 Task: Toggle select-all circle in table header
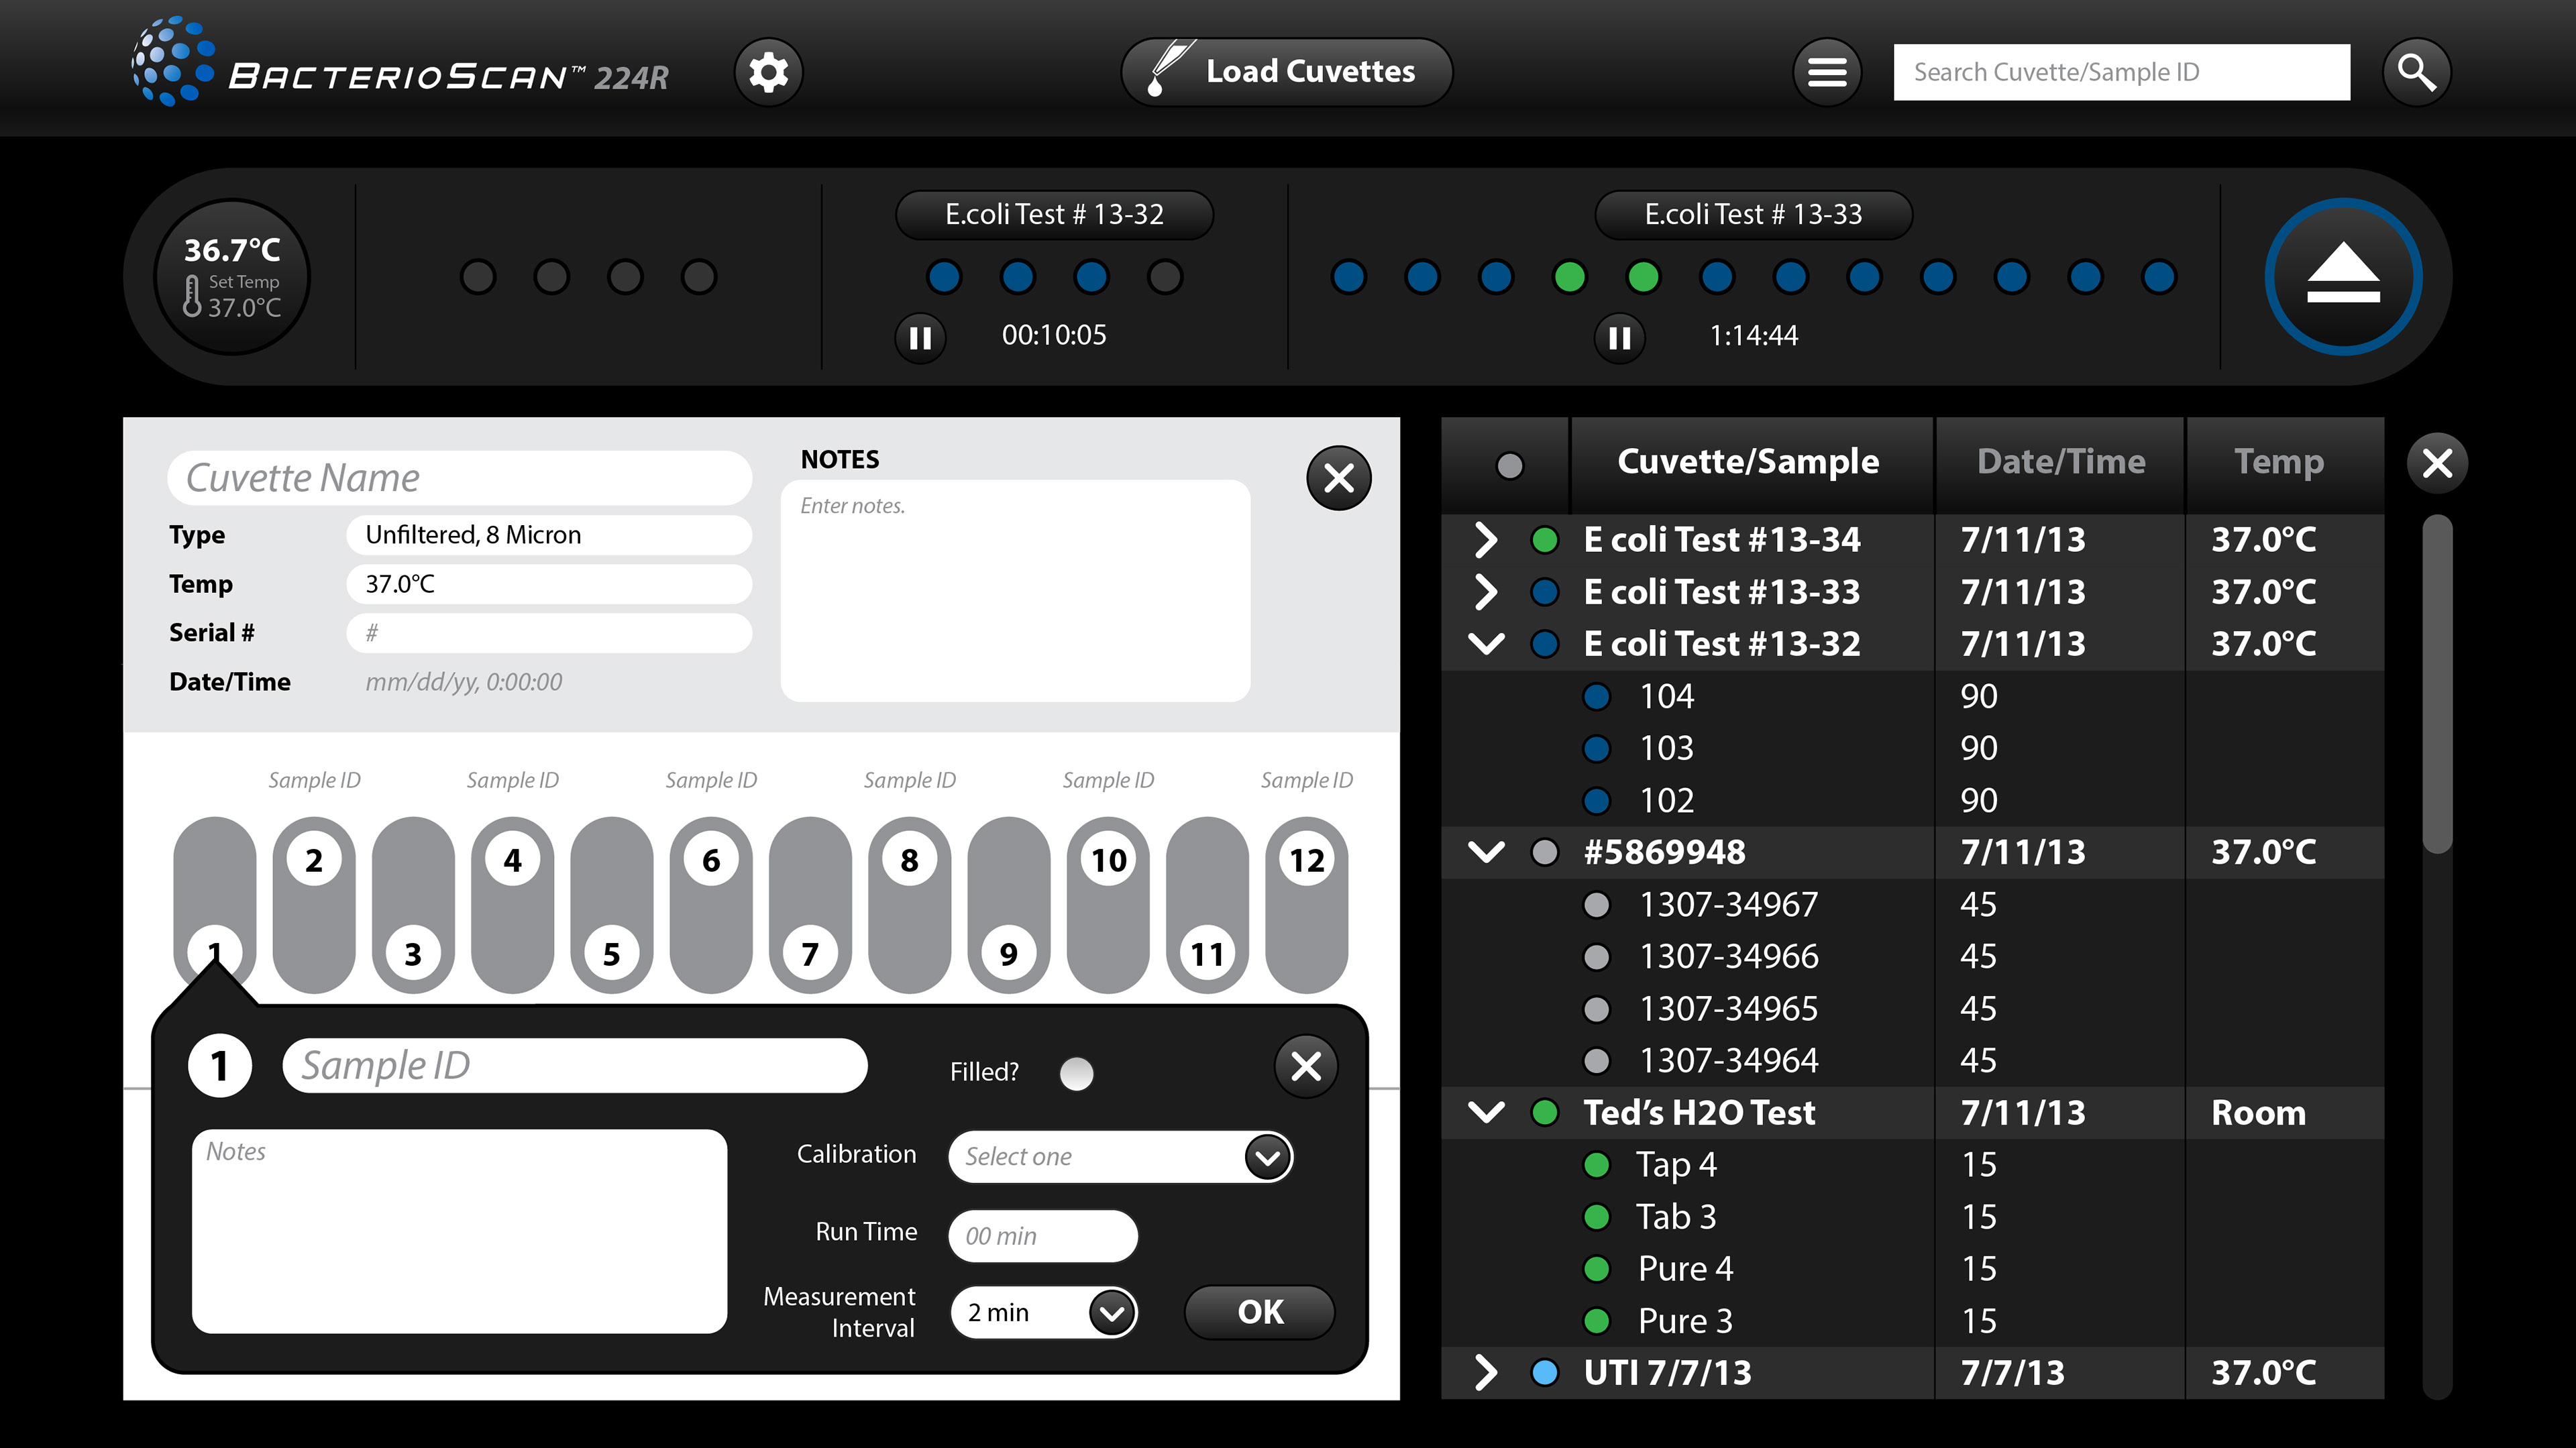[1509, 465]
